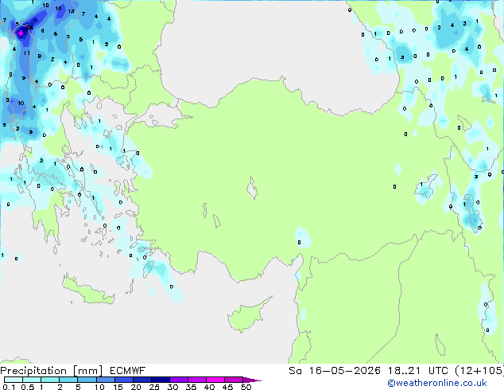Click the 10–15 mm legend swatch
The width and height of the screenshot is (504, 390).
[x=106, y=380]
